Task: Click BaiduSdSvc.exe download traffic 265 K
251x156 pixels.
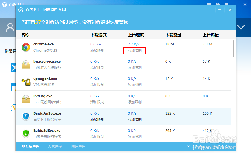Action: pyautogui.click(x=170, y=131)
